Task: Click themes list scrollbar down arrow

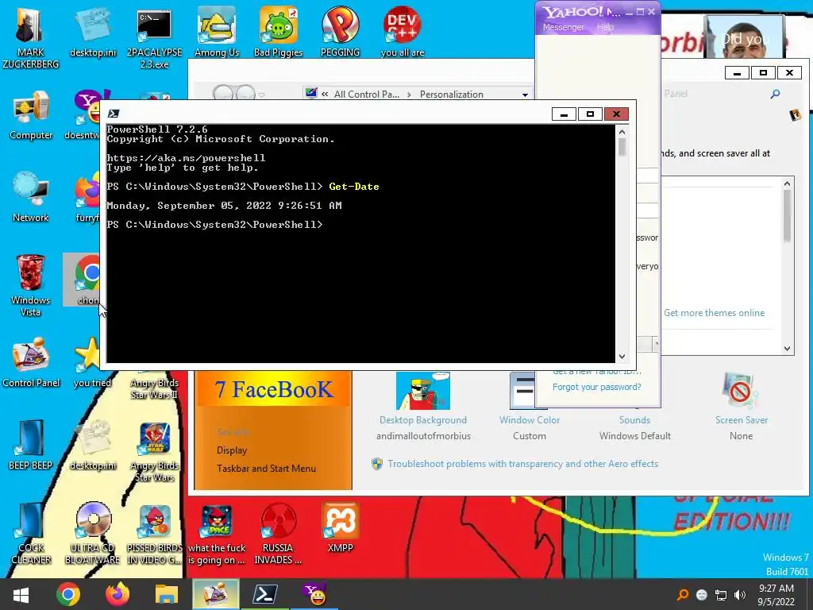Action: (787, 349)
